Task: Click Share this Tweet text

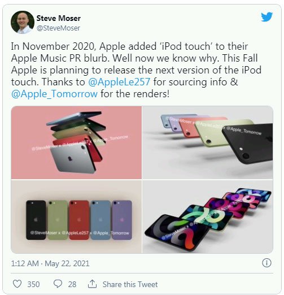Action: click(x=130, y=284)
